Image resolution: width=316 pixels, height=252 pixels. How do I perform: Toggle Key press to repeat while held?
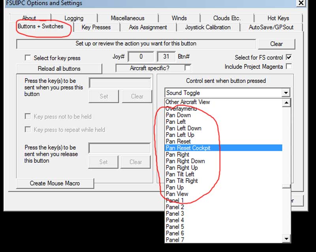pos(28,129)
